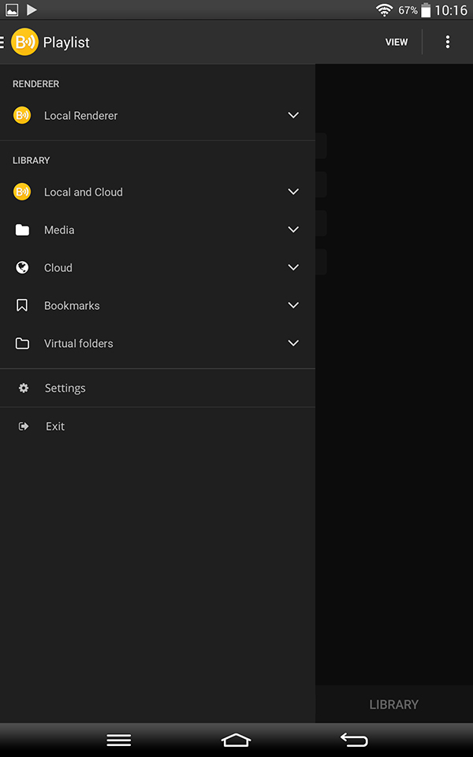Viewport: 473px width, 757px height.
Task: Open the three-dot overflow menu
Action: [448, 42]
